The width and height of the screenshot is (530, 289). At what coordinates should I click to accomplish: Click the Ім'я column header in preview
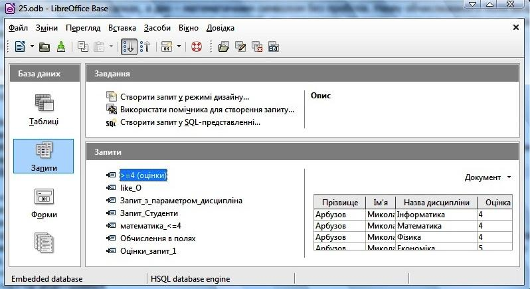(x=381, y=202)
